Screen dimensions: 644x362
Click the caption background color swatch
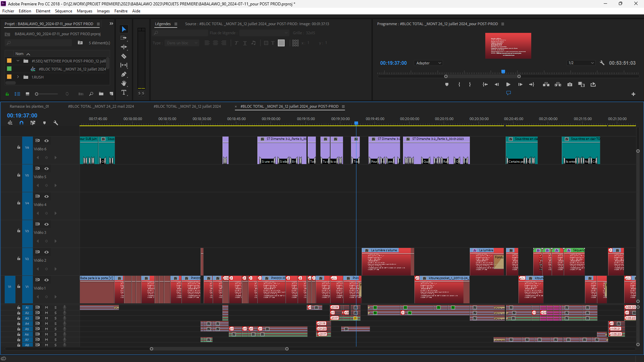pos(281,43)
